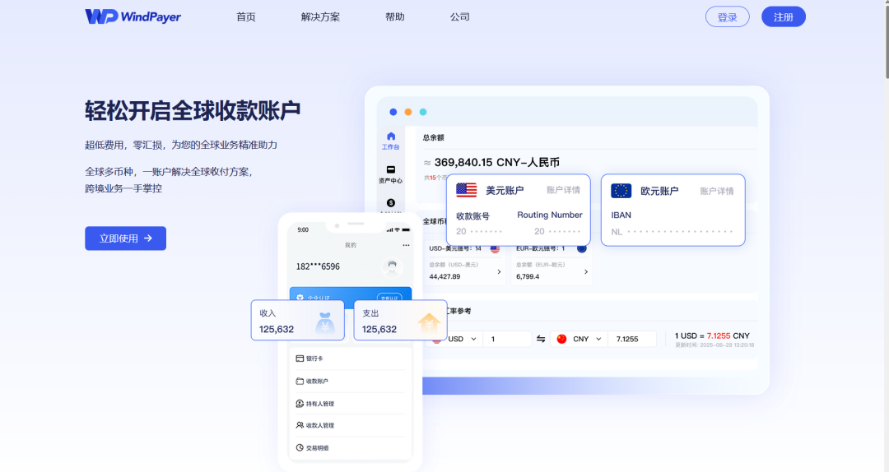This screenshot has height=472, width=889.
Task: Open the 帮助 menu item
Action: (394, 17)
